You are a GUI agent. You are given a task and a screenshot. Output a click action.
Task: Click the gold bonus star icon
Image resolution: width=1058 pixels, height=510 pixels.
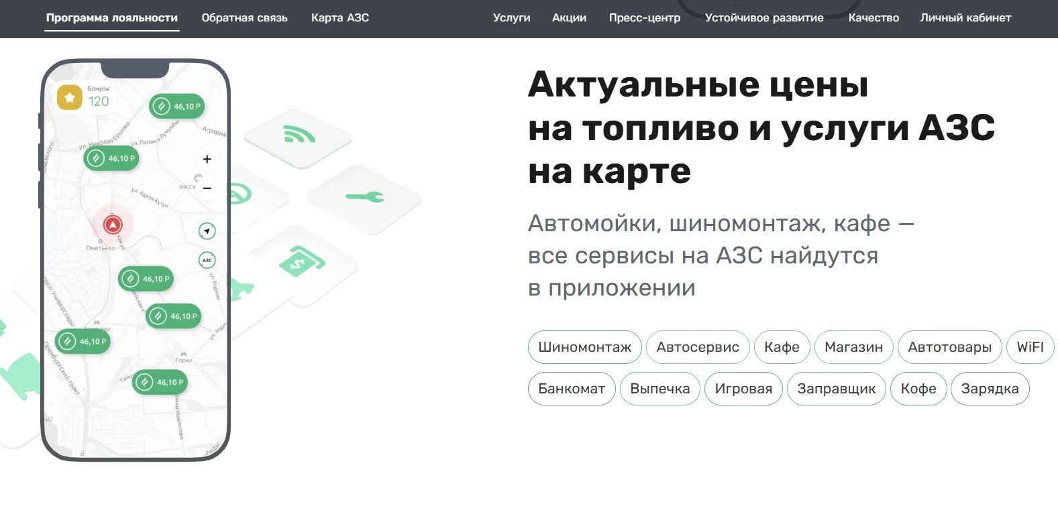pyautogui.click(x=69, y=98)
